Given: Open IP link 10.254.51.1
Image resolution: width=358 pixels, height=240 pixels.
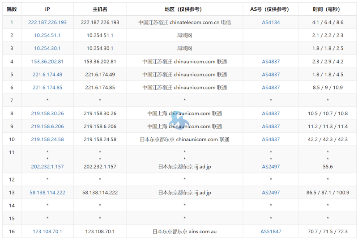Looking at the screenshot, I should click(47, 35).
